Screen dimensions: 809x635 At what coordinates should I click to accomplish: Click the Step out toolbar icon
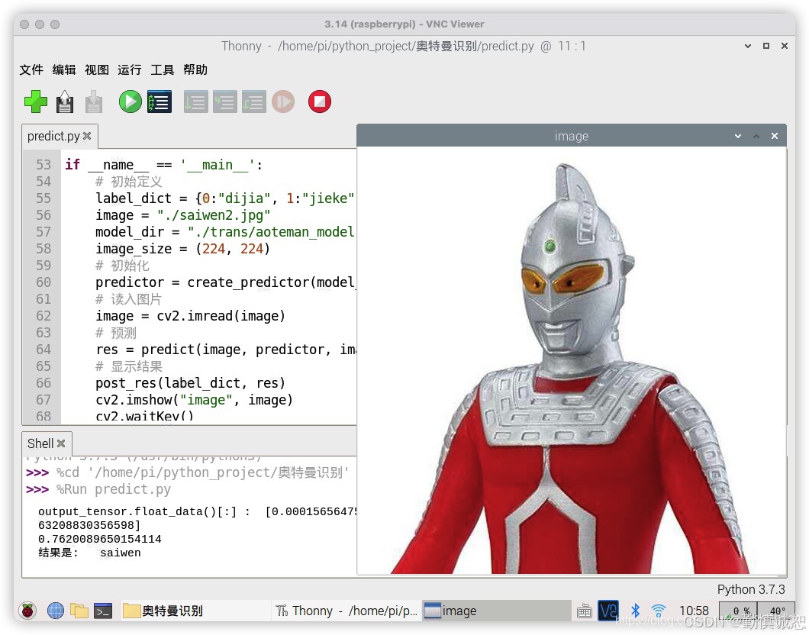coord(254,102)
